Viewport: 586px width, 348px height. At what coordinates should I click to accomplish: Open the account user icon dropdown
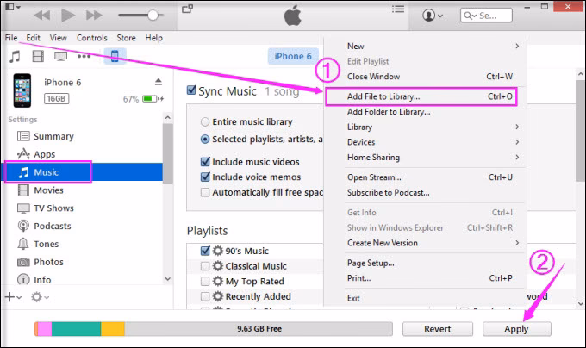(433, 16)
